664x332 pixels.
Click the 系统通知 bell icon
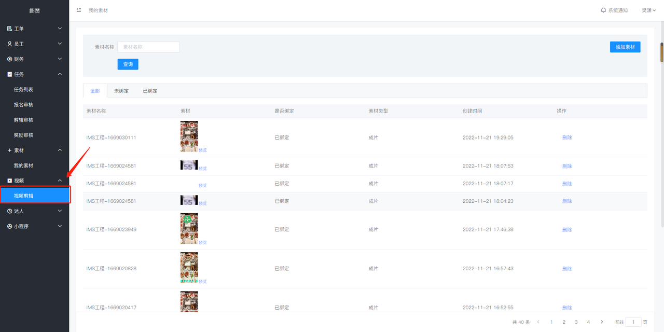tap(603, 10)
